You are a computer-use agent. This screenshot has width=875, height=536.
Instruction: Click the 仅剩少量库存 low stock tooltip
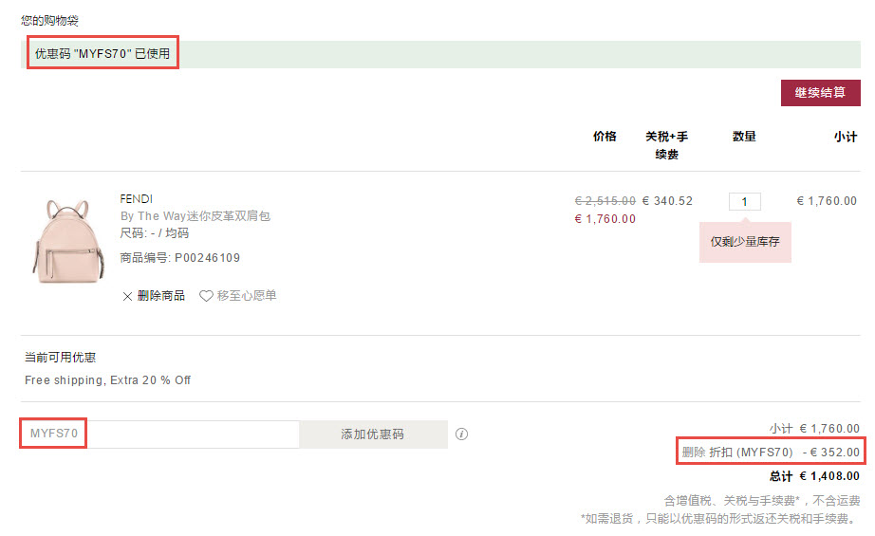point(745,242)
